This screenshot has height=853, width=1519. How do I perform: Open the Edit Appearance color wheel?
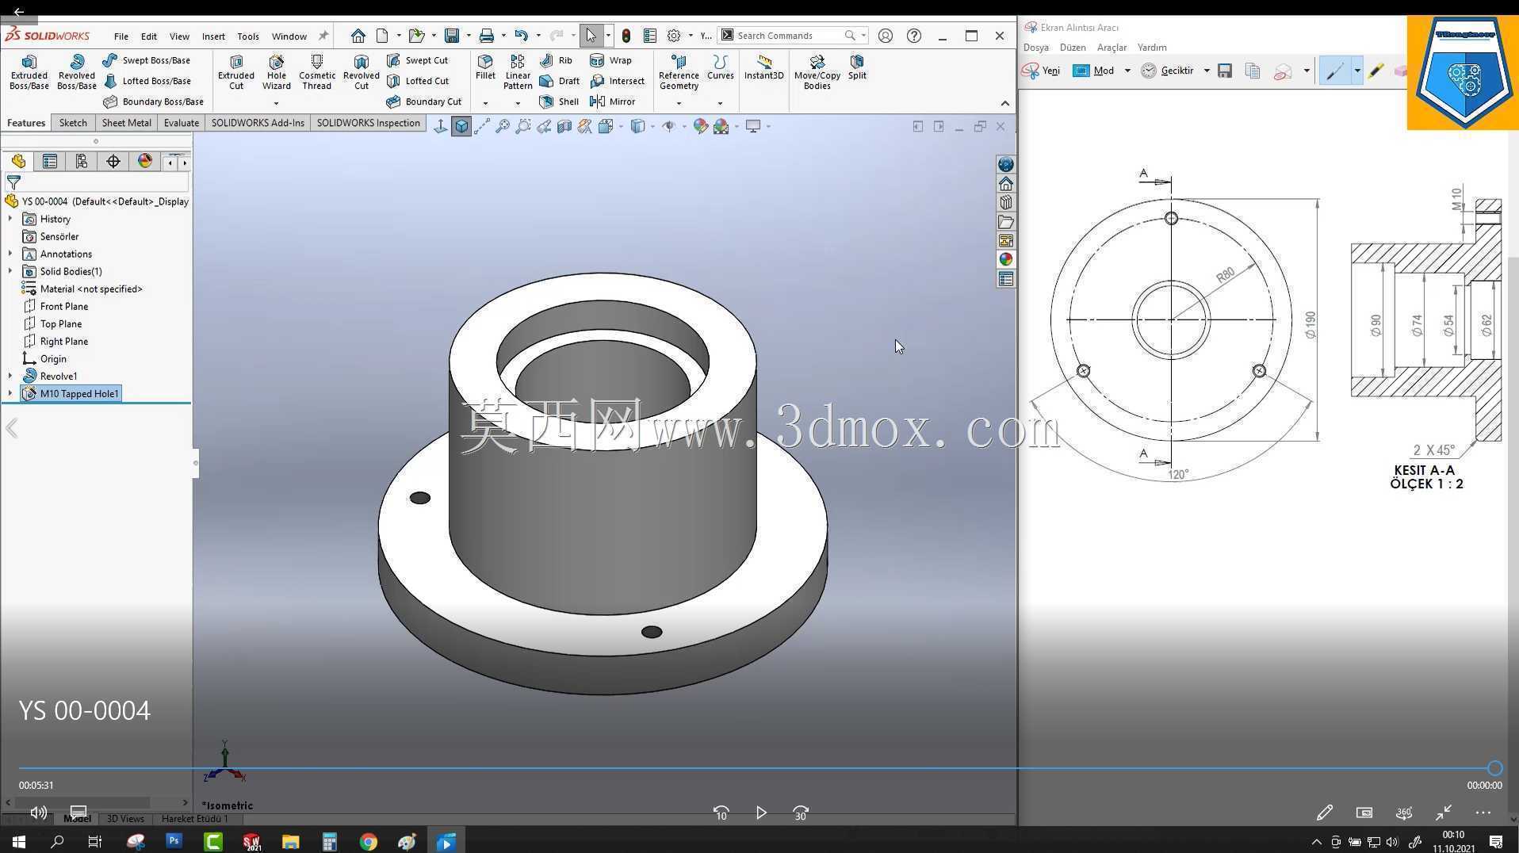pyautogui.click(x=700, y=127)
